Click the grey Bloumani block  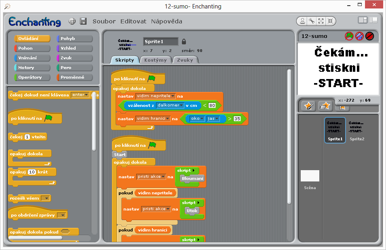(192, 179)
